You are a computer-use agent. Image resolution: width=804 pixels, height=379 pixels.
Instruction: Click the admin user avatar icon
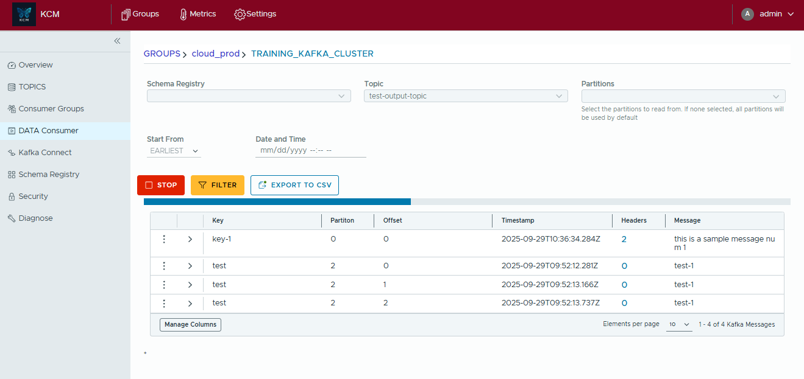(747, 14)
